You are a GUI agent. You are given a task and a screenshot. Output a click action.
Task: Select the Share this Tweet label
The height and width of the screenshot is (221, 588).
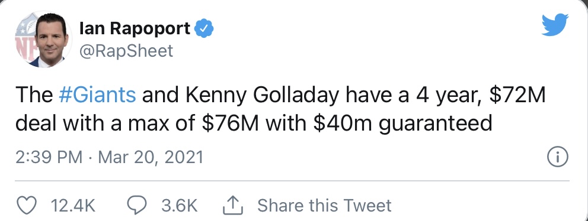click(x=324, y=206)
